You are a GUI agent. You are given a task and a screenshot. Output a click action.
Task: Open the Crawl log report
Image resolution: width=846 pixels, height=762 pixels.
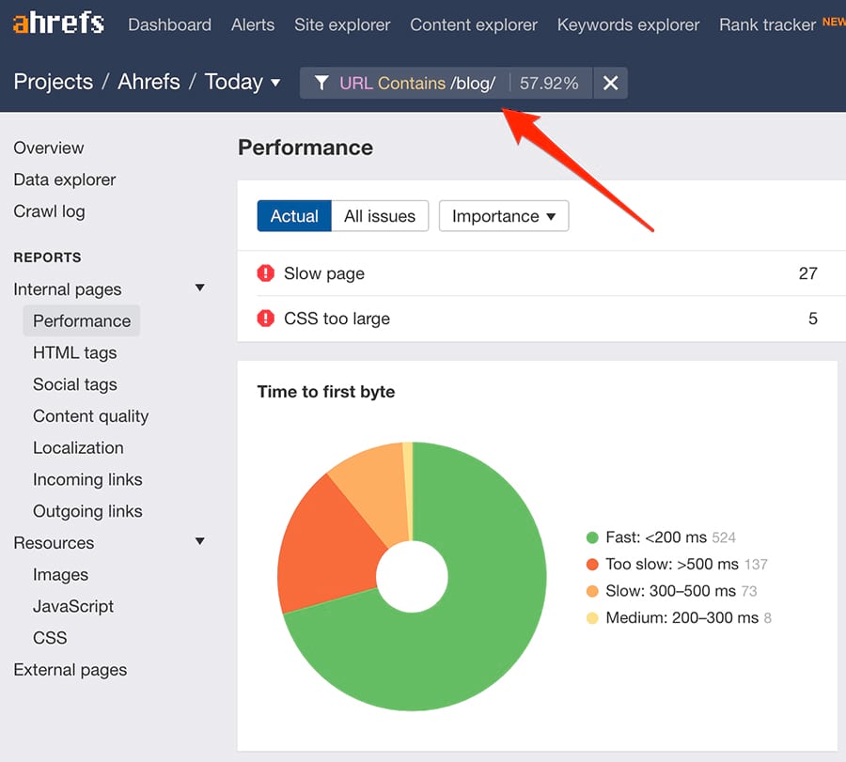(49, 211)
